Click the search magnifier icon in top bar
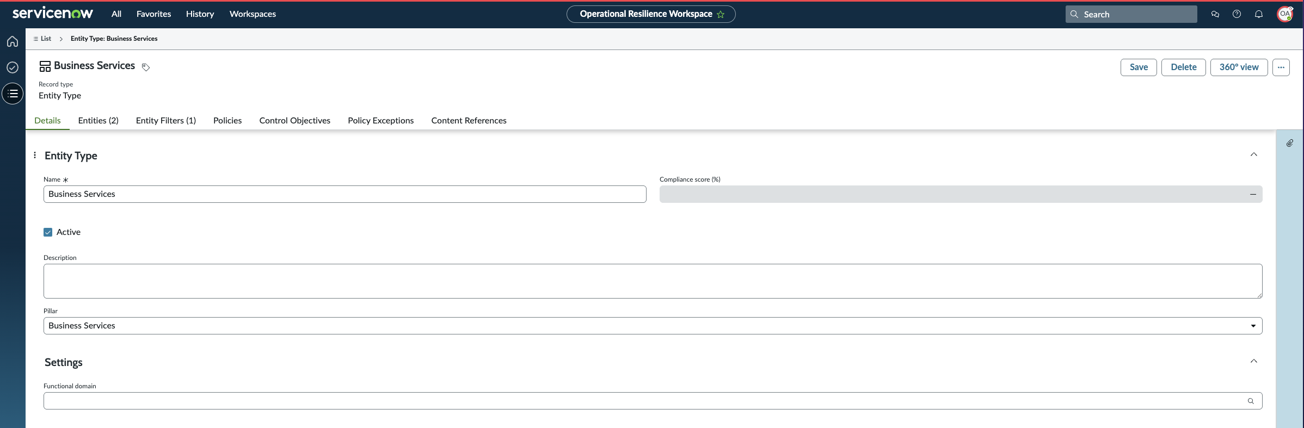 tap(1074, 14)
